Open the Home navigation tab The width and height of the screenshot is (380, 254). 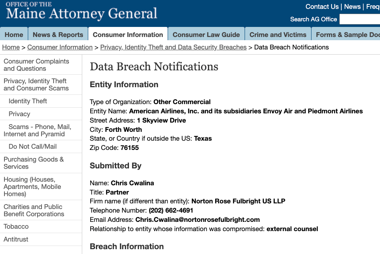click(14, 35)
